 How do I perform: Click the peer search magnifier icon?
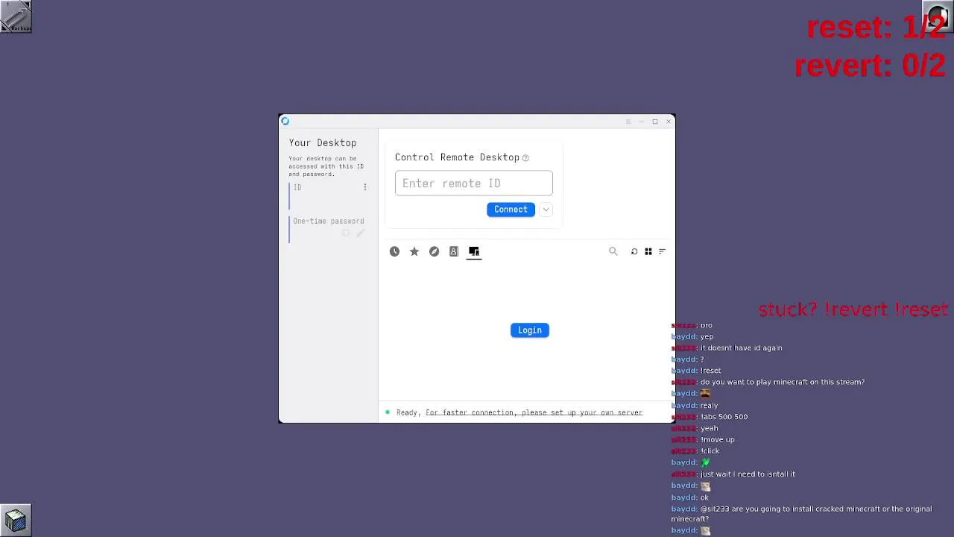pyautogui.click(x=613, y=251)
